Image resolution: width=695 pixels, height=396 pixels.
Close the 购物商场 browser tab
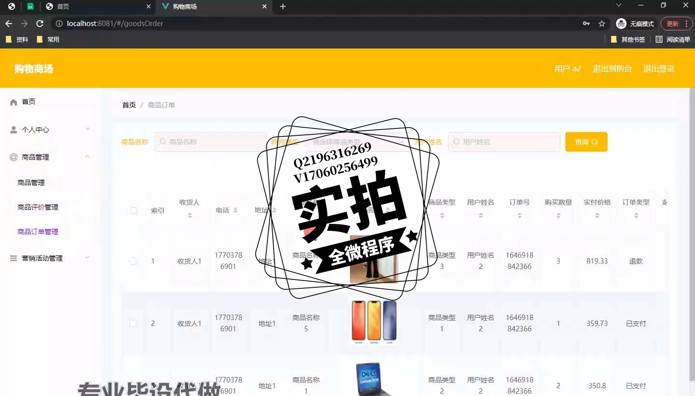[264, 6]
